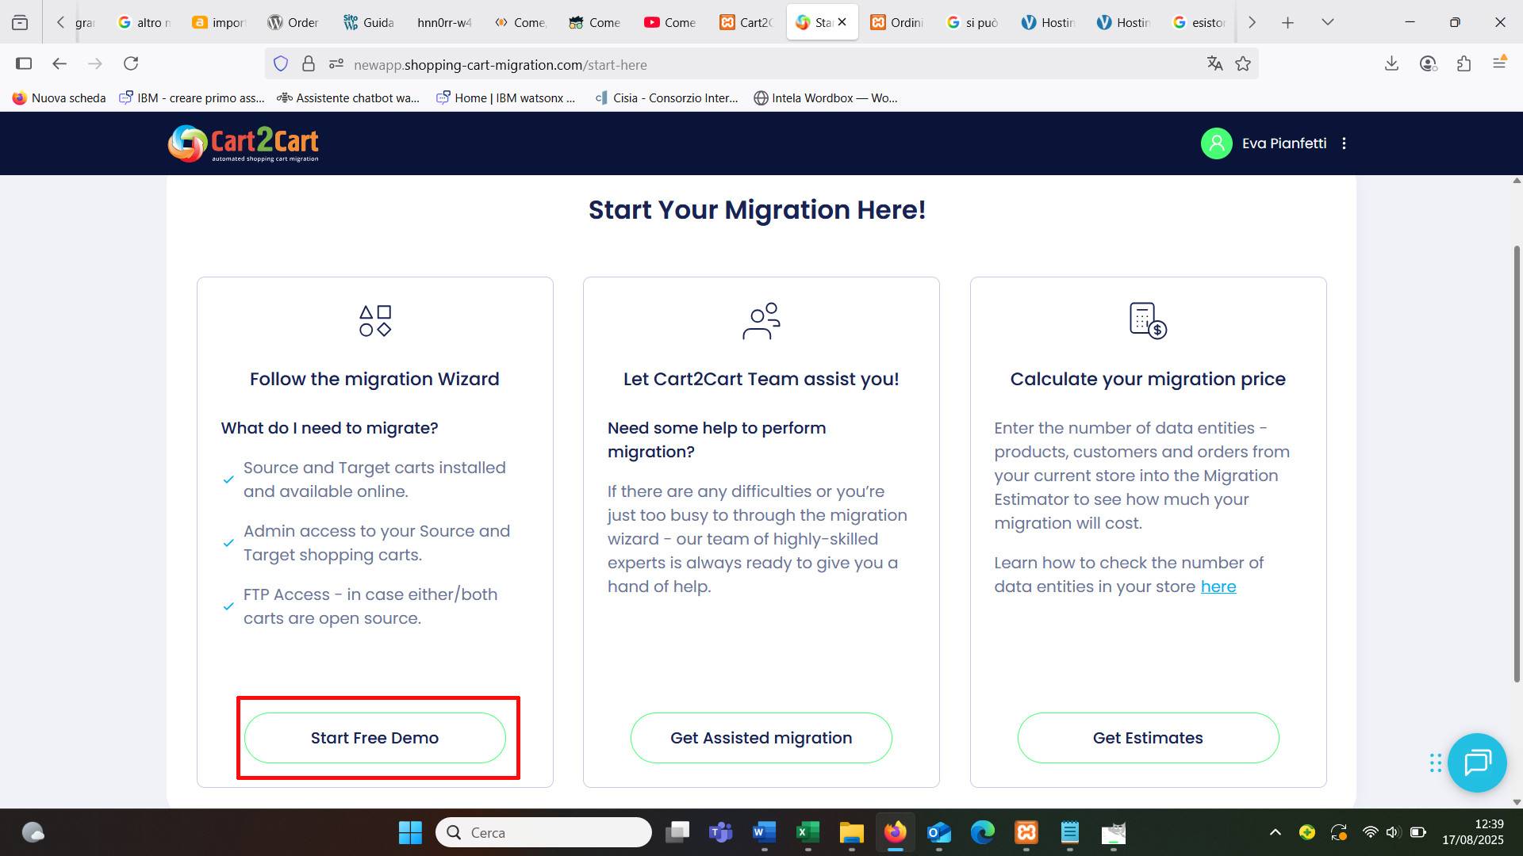Open the downloads panel
The image size is (1523, 856).
[1391, 63]
